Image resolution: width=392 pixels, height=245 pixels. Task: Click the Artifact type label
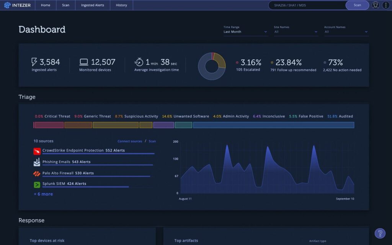[x=317, y=241]
